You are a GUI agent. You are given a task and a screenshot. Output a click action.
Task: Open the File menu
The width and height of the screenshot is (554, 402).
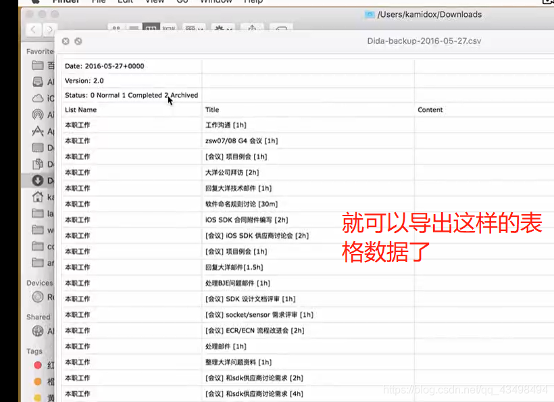coord(99,1)
